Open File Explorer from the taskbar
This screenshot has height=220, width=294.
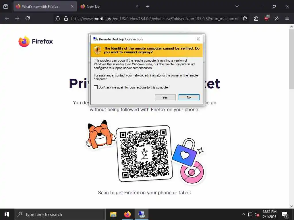click(113, 214)
